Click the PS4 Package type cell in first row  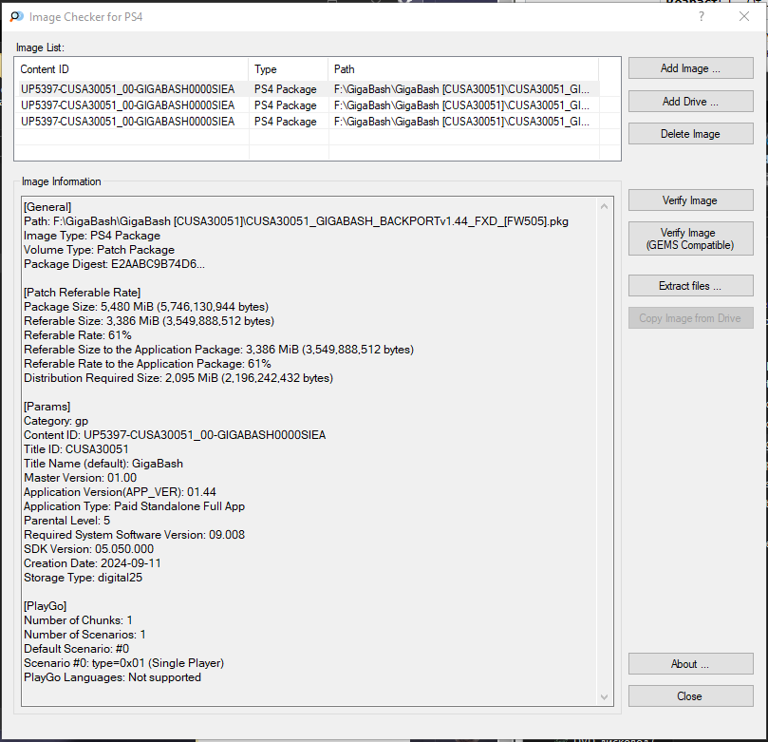(286, 89)
